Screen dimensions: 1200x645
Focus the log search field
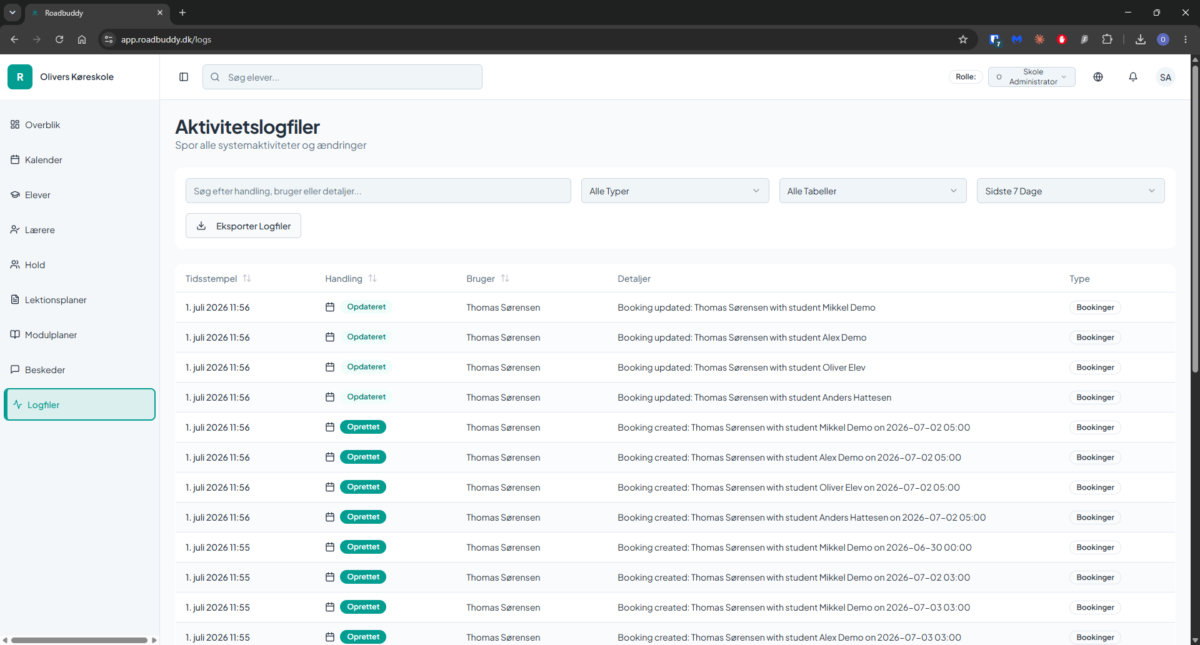(x=378, y=191)
